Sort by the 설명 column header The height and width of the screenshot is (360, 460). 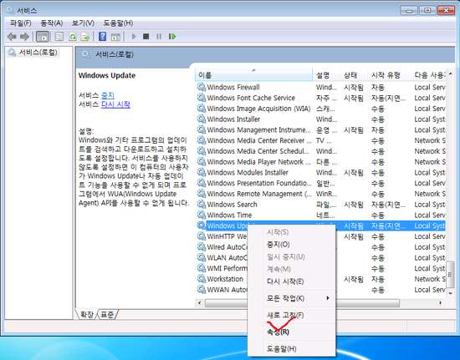click(326, 74)
